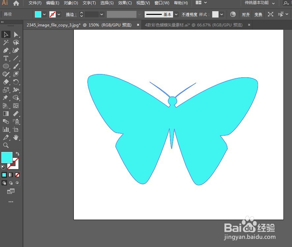Image resolution: width=292 pixels, height=247 pixels.
Task: Open the graphic style dropdown arrow
Action: [x=221, y=15]
